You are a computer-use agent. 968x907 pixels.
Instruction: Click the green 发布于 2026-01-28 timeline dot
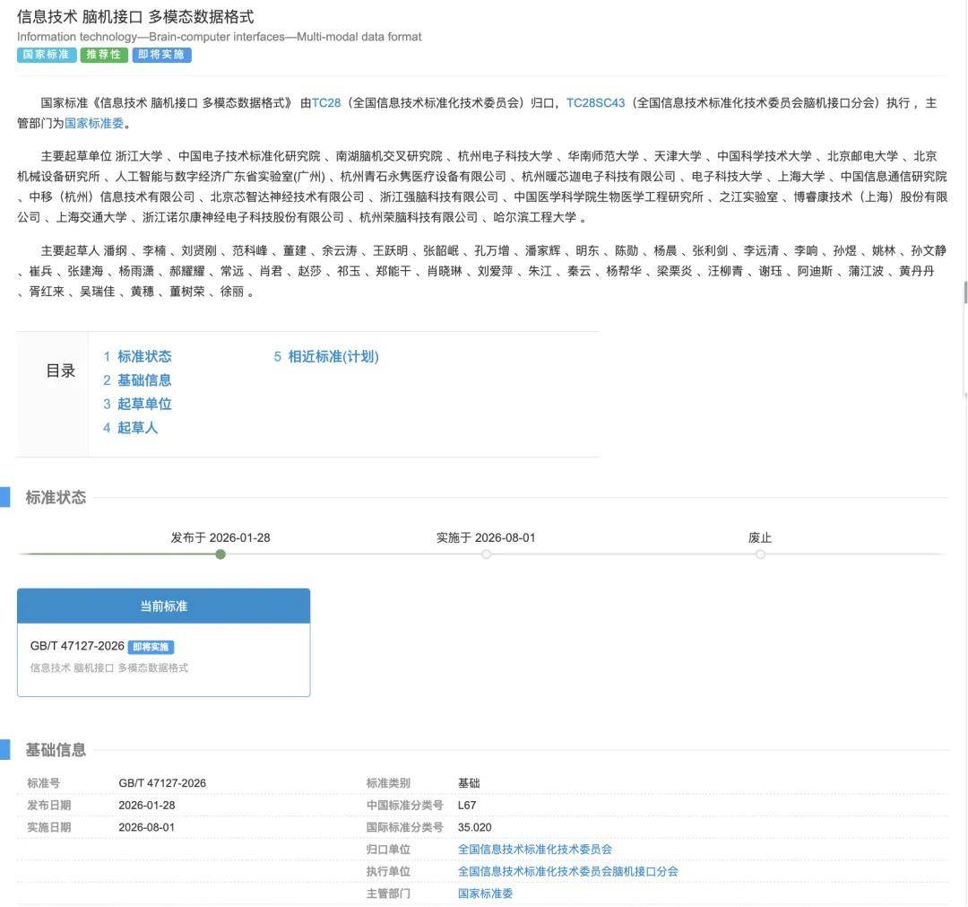click(220, 554)
